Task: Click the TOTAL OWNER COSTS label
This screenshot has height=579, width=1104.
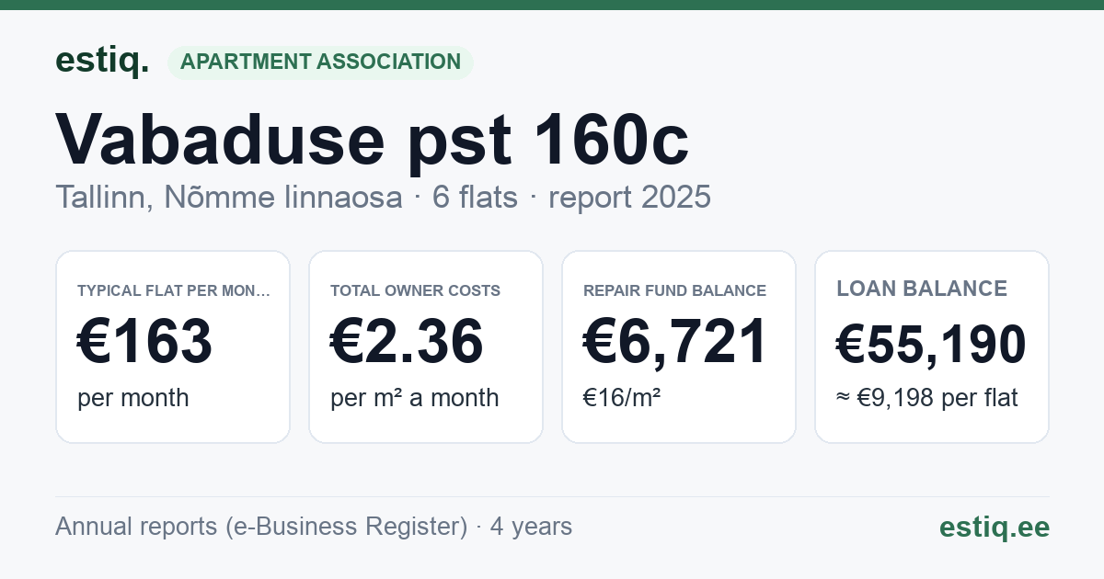Action: coord(416,290)
